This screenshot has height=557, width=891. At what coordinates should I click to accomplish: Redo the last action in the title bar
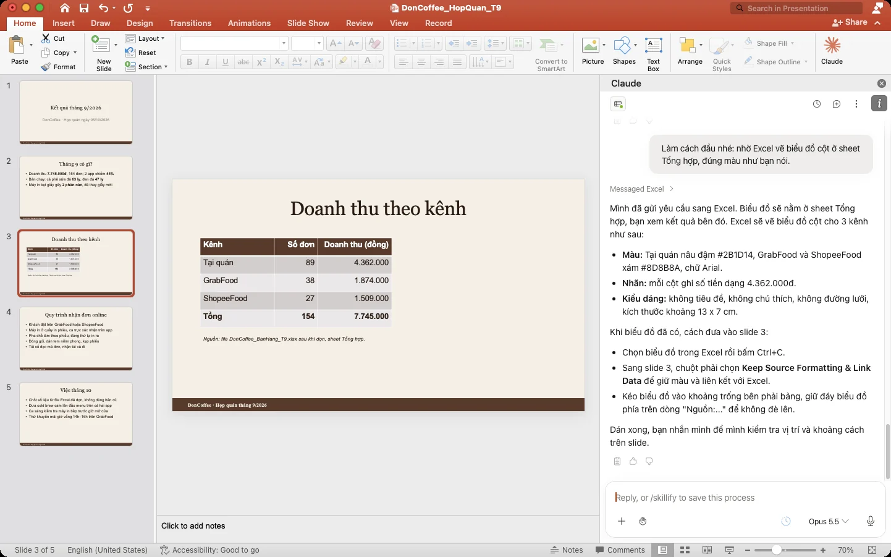(128, 8)
